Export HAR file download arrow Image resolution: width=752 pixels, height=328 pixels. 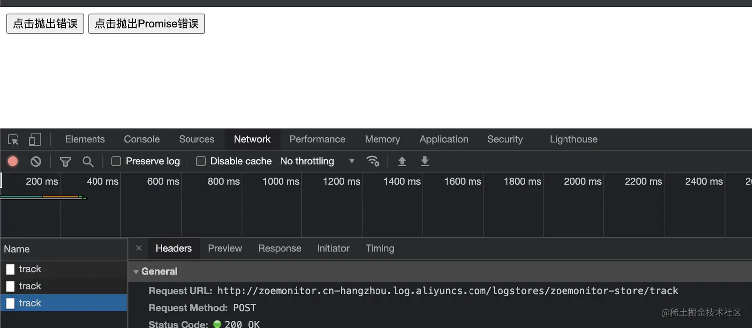[425, 161]
